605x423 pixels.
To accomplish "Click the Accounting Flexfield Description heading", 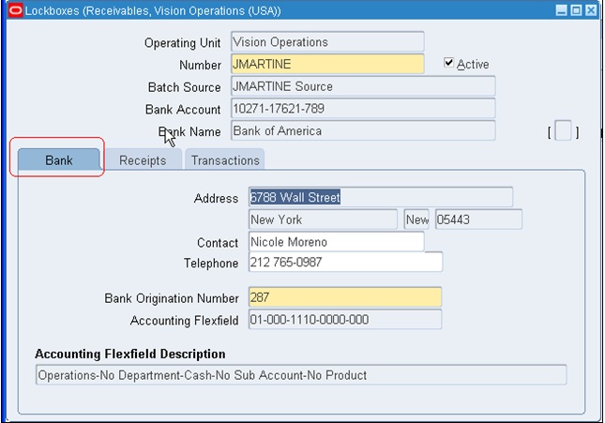I will (130, 354).
